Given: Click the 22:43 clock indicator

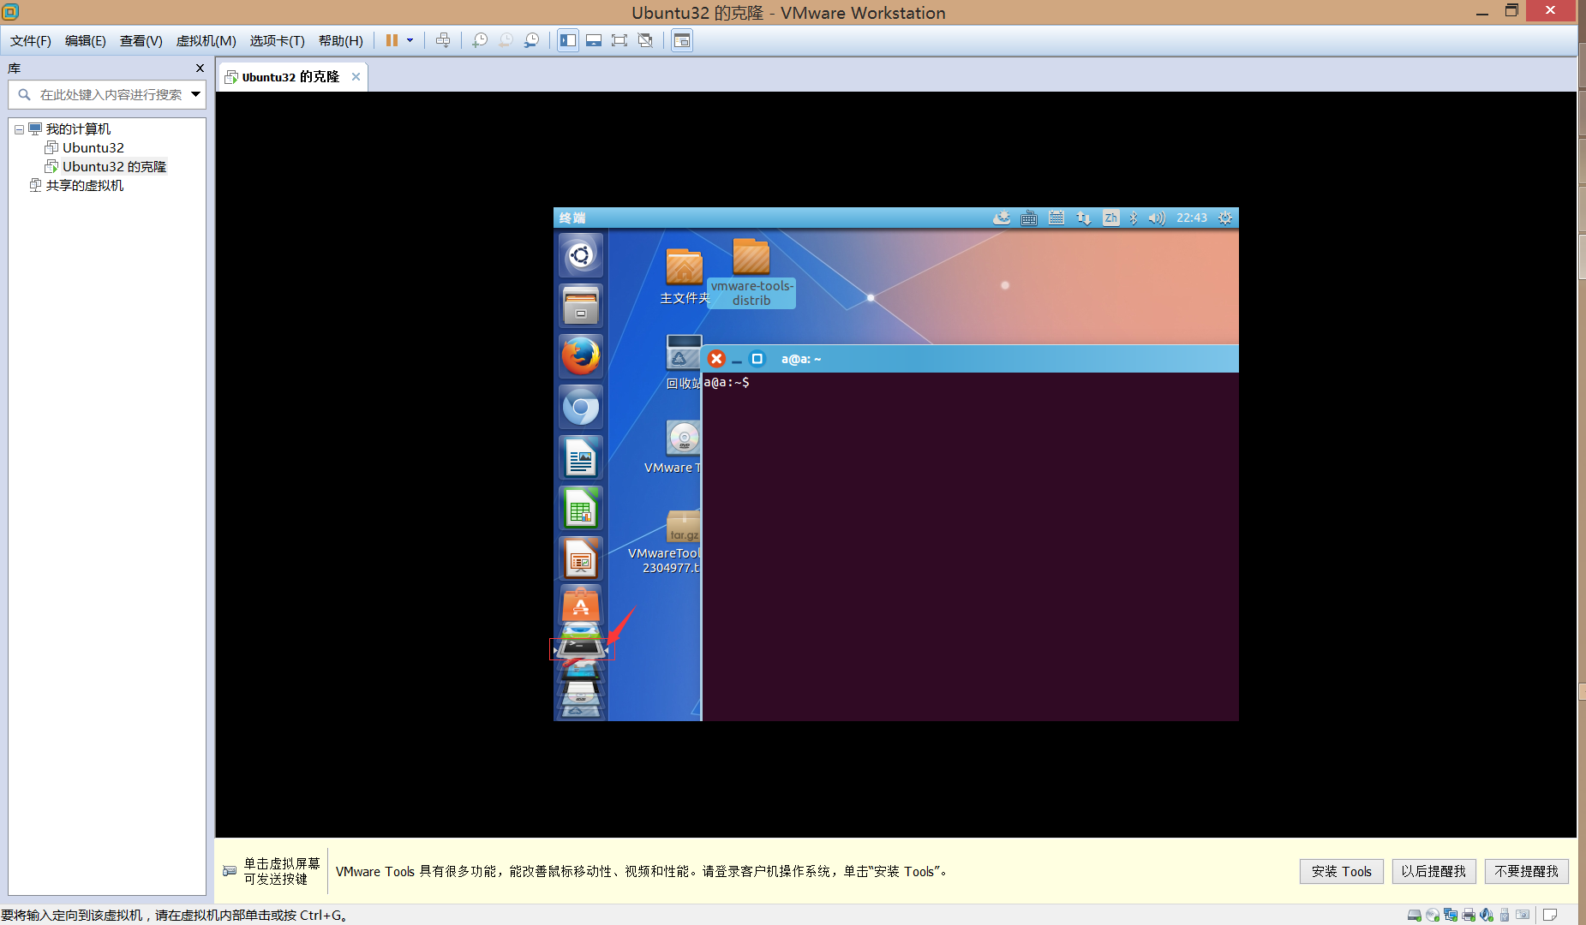Looking at the screenshot, I should (1192, 218).
